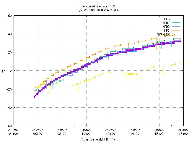Click the x-axis tick label 04:00
Screen dimensions: 189x142
[x=13, y=134]
